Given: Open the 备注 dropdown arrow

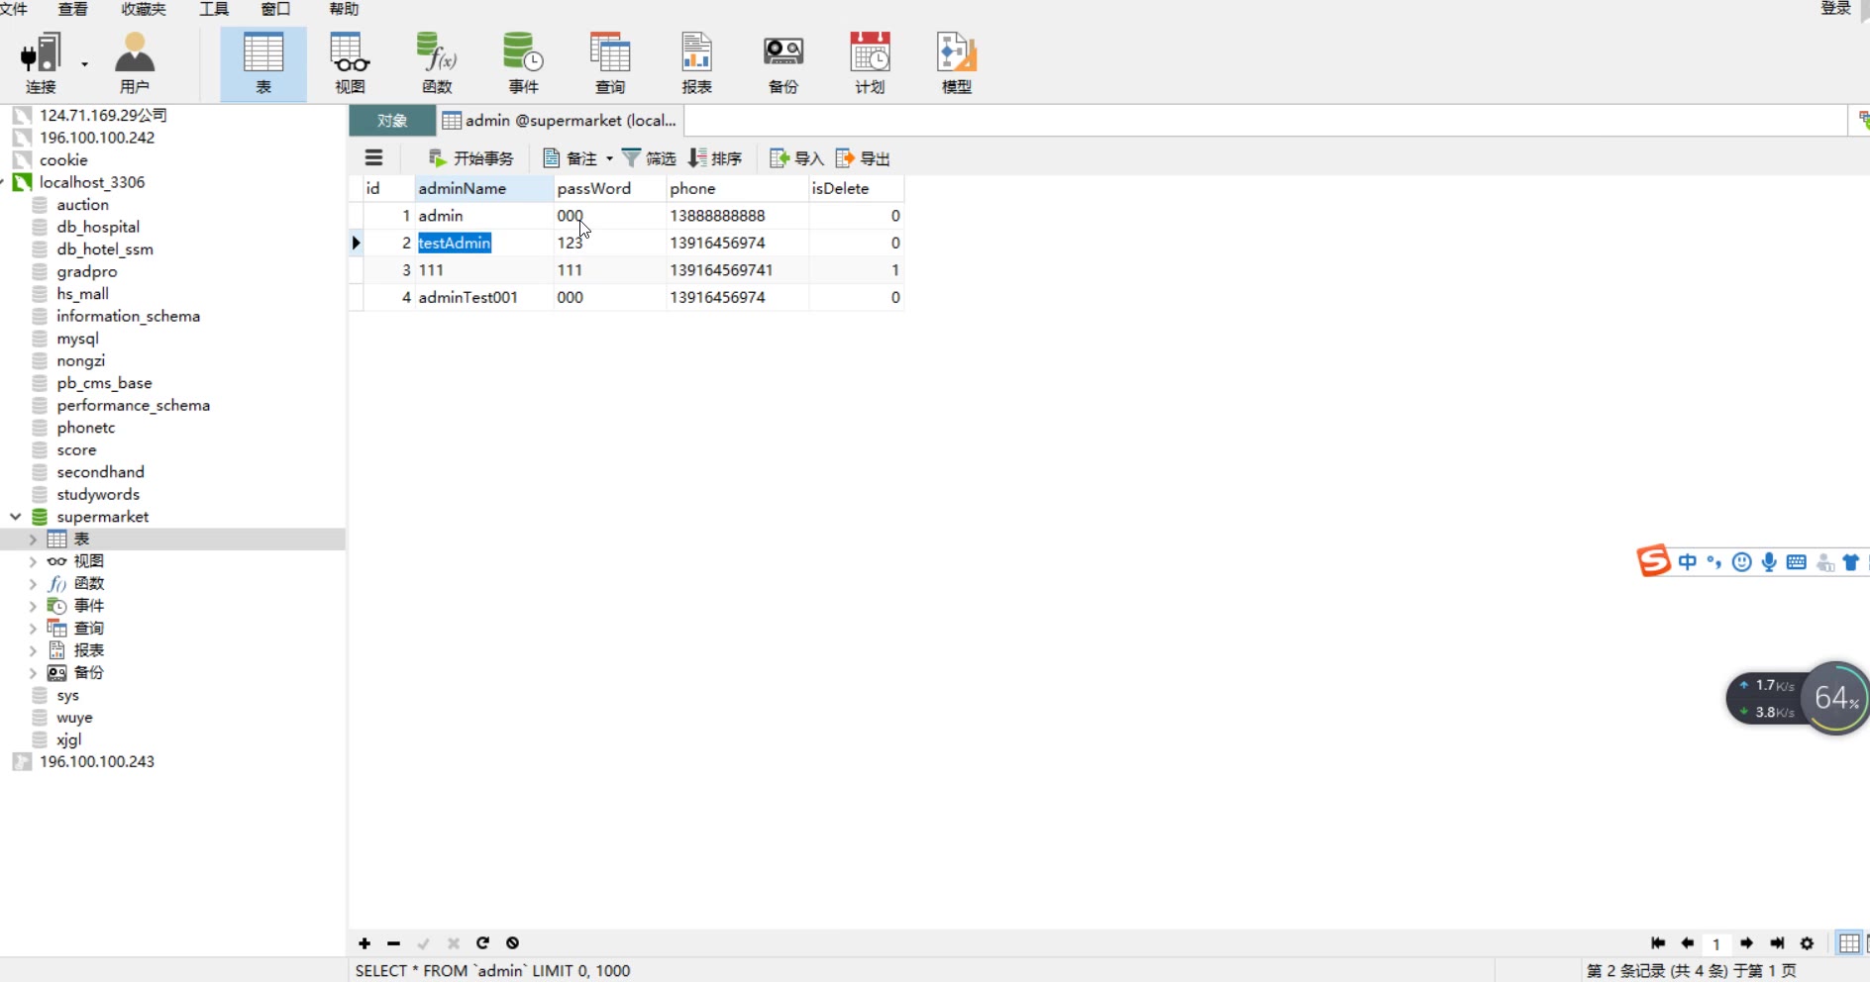Looking at the screenshot, I should coord(609,158).
